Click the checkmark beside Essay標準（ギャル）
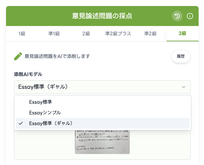The height and width of the screenshot is (165, 204). 21,123
